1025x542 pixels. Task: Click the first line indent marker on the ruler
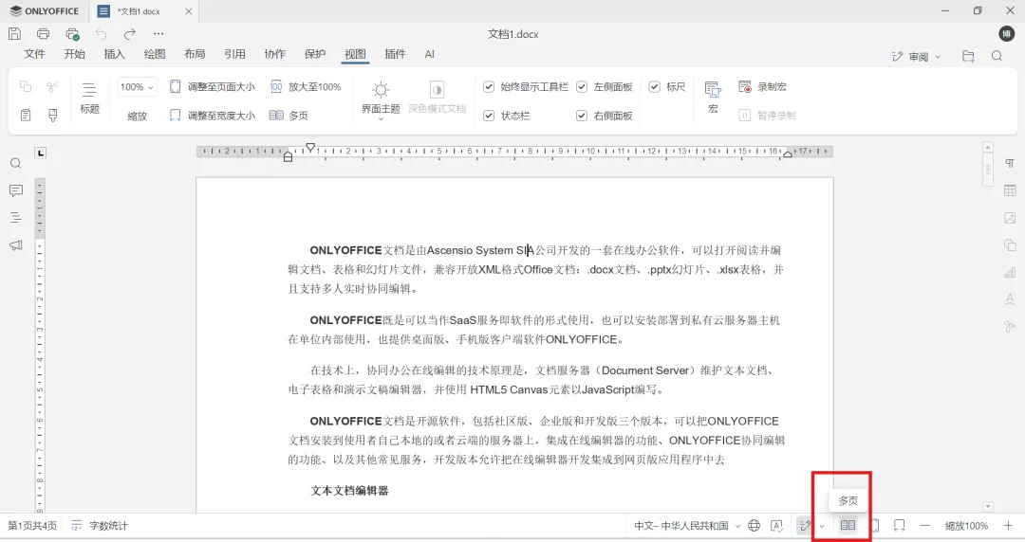pyautogui.click(x=310, y=148)
